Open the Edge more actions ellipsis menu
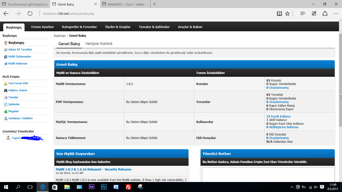The image size is (342, 192). tap(336, 13)
